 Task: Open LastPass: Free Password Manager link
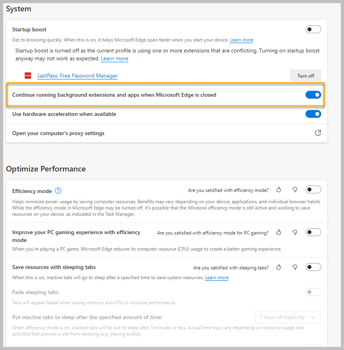tap(78, 76)
